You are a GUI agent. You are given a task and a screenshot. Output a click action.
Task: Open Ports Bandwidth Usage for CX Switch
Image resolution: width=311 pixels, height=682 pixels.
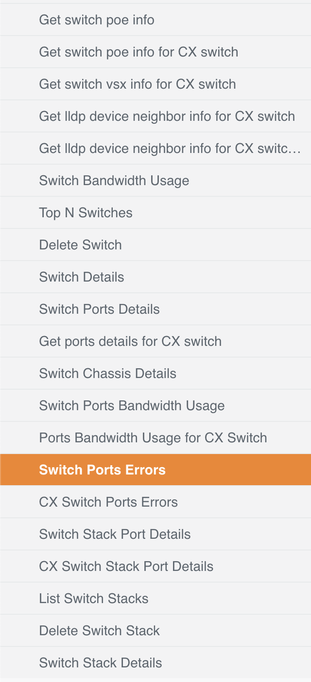153,438
